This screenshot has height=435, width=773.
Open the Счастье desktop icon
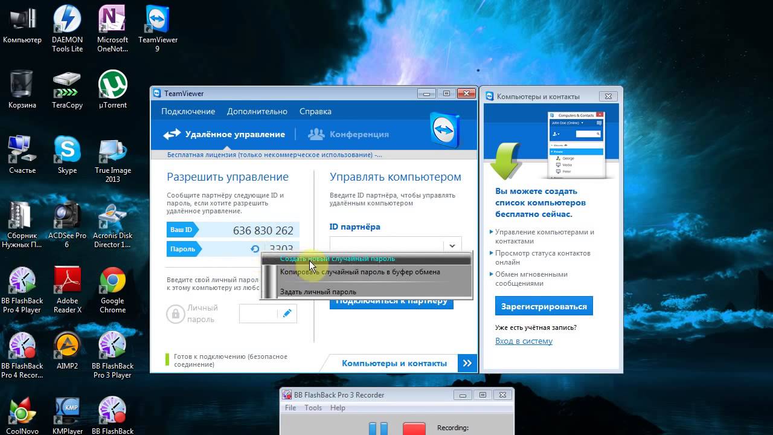click(x=22, y=155)
